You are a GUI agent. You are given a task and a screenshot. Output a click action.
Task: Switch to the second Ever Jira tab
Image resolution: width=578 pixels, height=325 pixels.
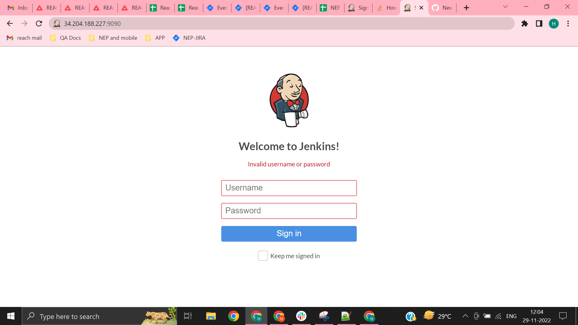tap(274, 8)
